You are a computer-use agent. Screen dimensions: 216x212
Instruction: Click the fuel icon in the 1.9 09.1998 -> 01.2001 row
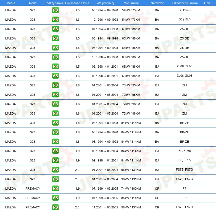click(55, 160)
